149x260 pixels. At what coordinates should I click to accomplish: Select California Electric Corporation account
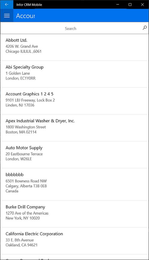coord(74,241)
